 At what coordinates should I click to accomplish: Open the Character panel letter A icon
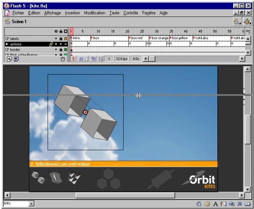click(215, 204)
